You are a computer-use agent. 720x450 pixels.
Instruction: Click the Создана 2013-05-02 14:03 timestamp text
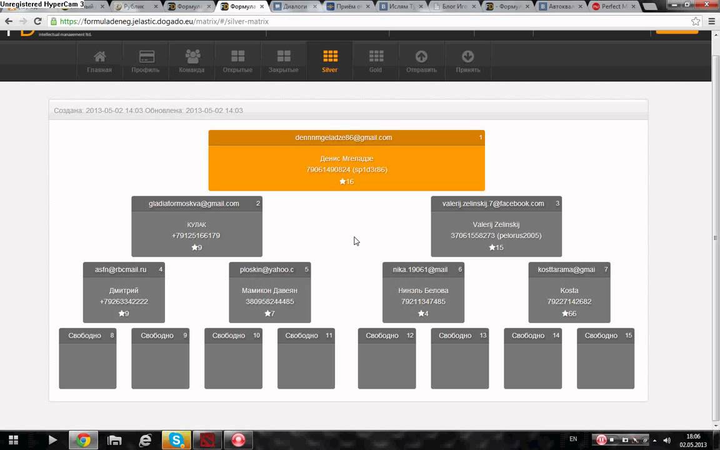coord(98,111)
